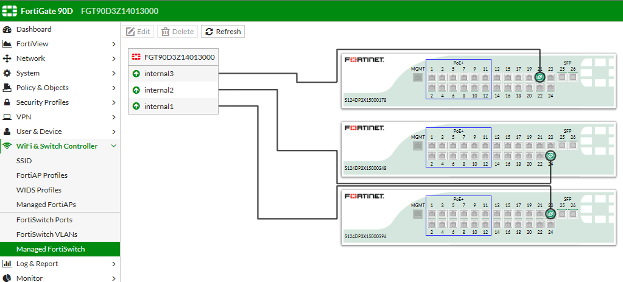Select the internal1 interface row
The width and height of the screenshot is (623, 282).
(173, 107)
